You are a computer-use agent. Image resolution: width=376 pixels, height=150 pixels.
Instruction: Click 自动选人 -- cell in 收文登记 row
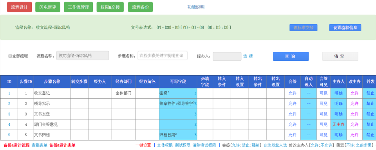308,94
